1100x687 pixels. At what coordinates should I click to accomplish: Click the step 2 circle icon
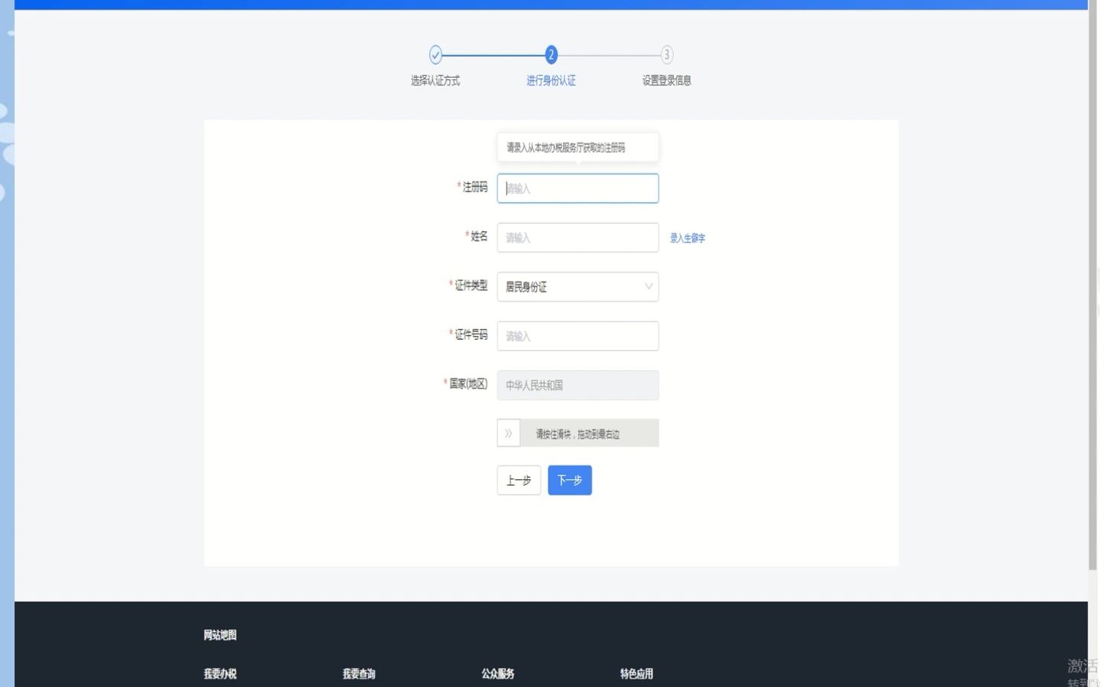click(x=551, y=55)
